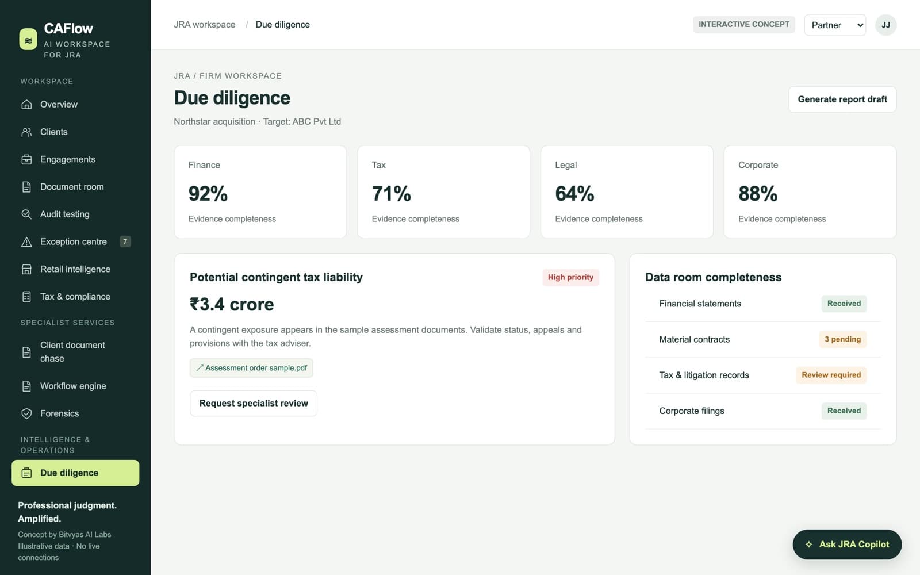The width and height of the screenshot is (920, 575).
Task: Click Tax & litigation records label
Action: [704, 375]
